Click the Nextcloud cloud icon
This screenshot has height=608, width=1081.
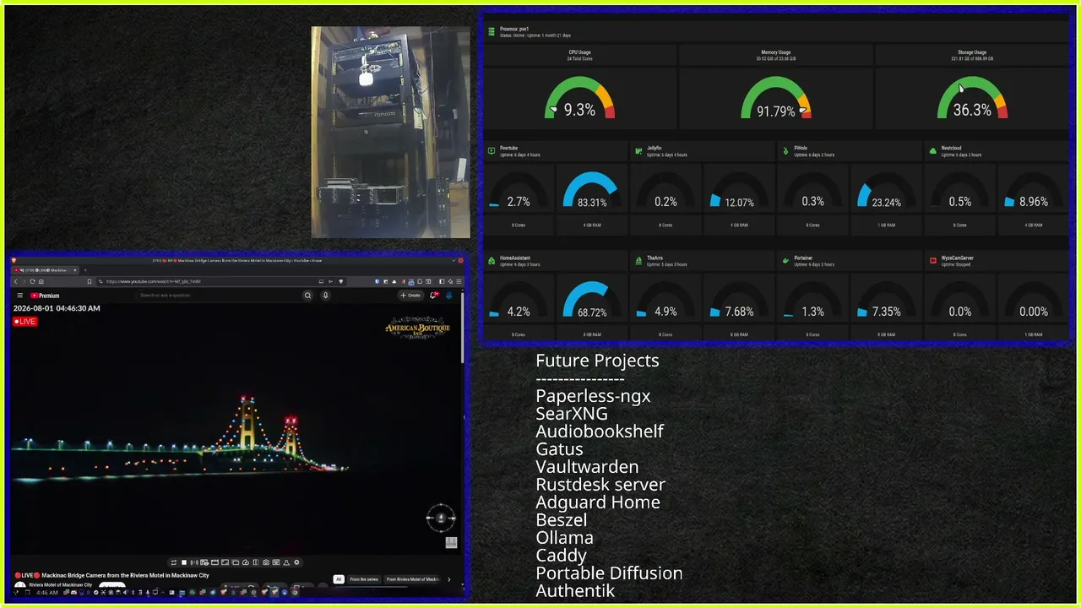933,151
